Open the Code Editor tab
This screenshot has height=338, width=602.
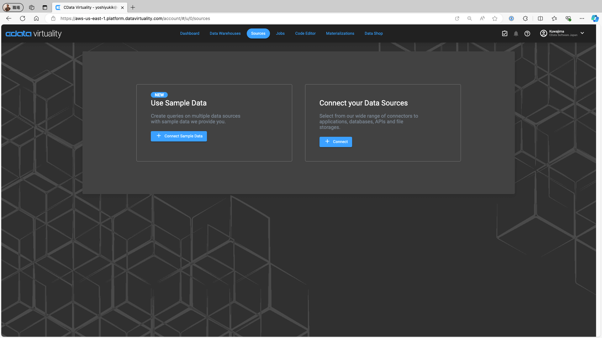(305, 33)
